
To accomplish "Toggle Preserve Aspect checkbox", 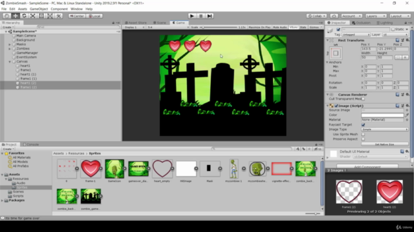I will (364, 139).
